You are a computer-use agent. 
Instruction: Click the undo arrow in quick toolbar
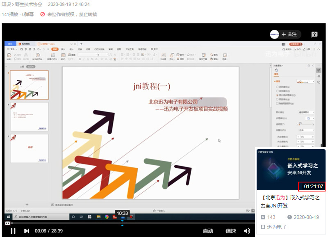click(39, 49)
